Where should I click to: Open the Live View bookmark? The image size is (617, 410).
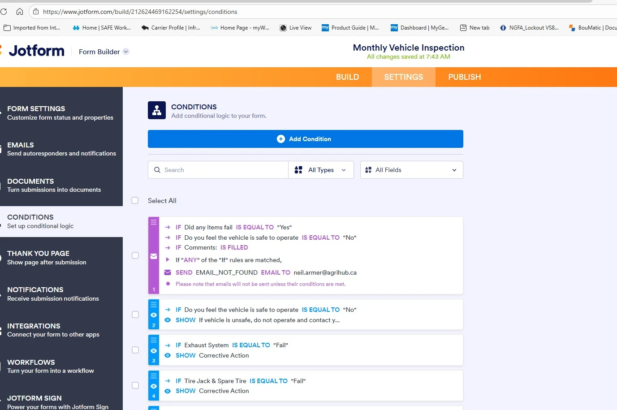295,27
